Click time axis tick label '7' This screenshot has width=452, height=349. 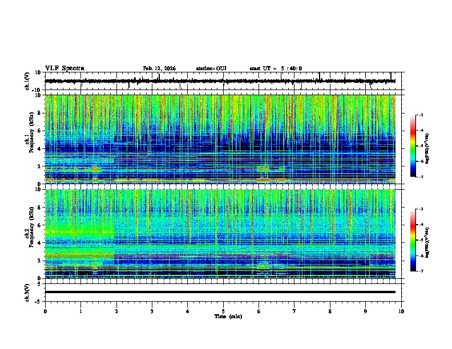[294, 311]
